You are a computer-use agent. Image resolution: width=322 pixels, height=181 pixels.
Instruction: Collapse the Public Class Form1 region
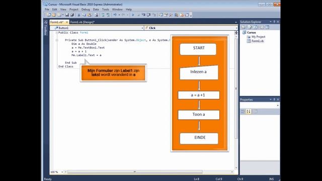[x=57, y=33]
